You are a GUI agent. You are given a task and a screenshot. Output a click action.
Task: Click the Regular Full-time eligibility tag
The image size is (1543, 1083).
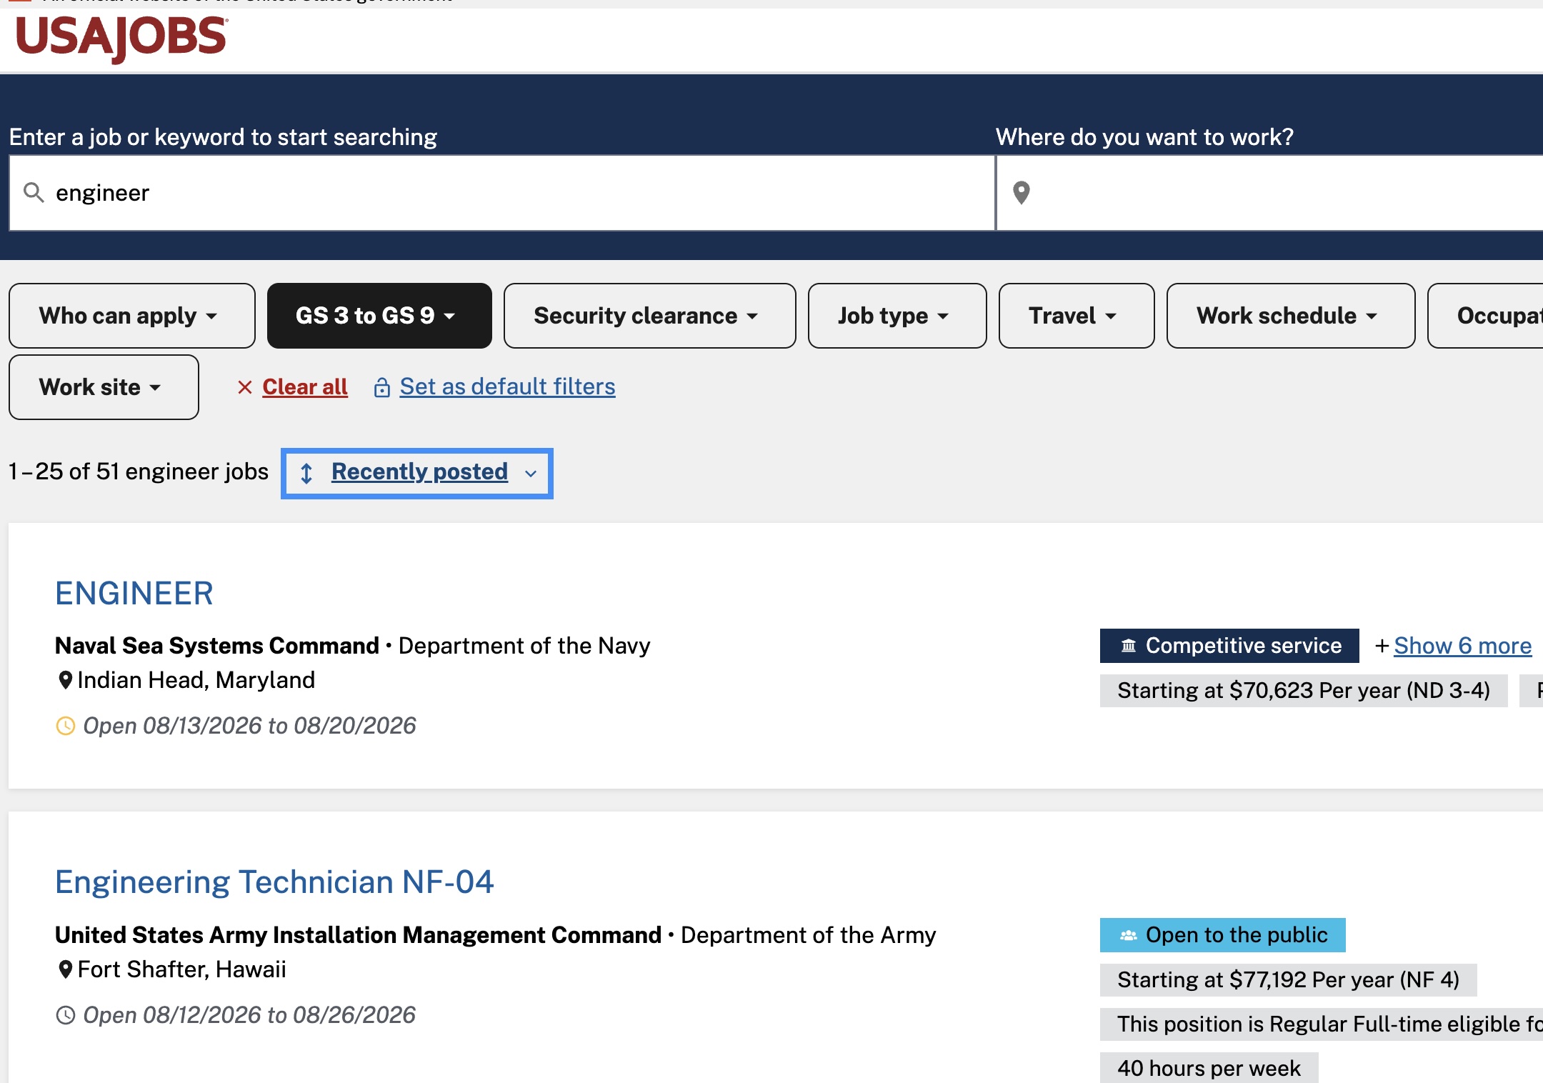[1322, 1024]
